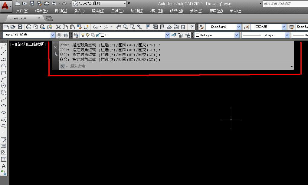Select the Region tool
This screenshot has width=308, height=185.
[x=4, y=153]
